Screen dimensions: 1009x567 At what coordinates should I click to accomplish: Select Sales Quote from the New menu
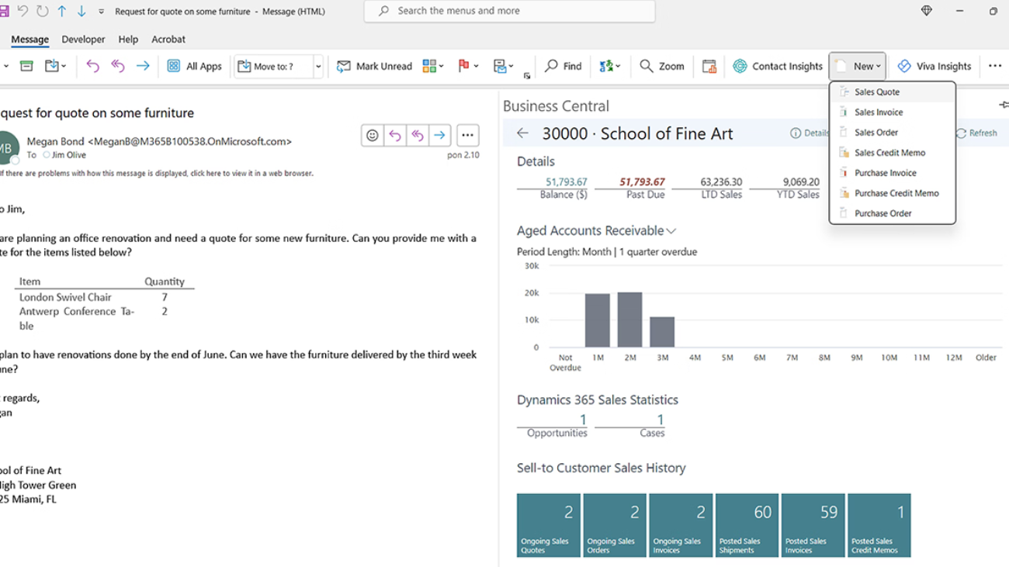[x=877, y=92]
